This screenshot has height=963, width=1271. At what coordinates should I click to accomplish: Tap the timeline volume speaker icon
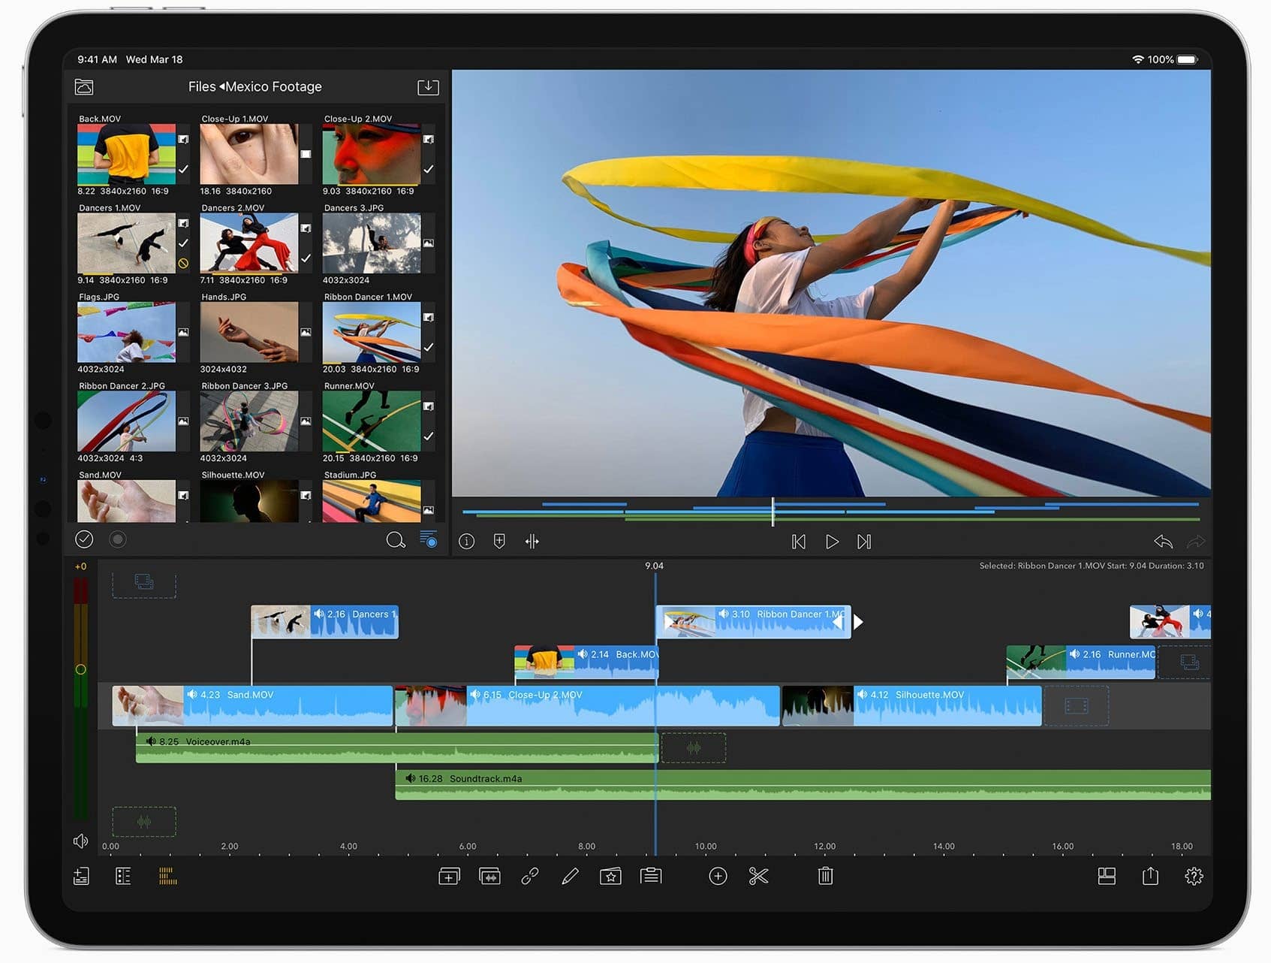tap(80, 841)
